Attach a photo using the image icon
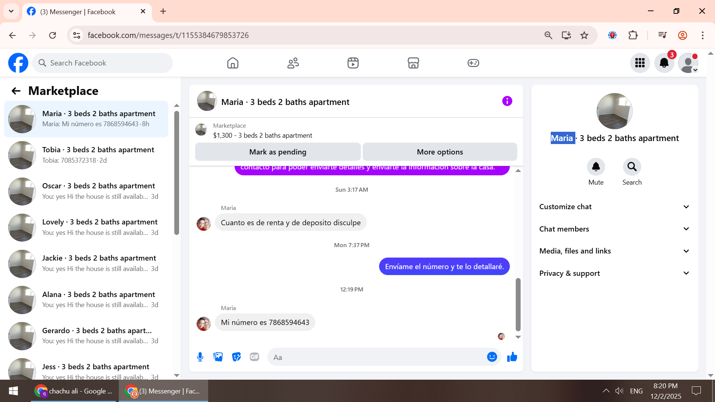715x402 pixels. pyautogui.click(x=218, y=357)
